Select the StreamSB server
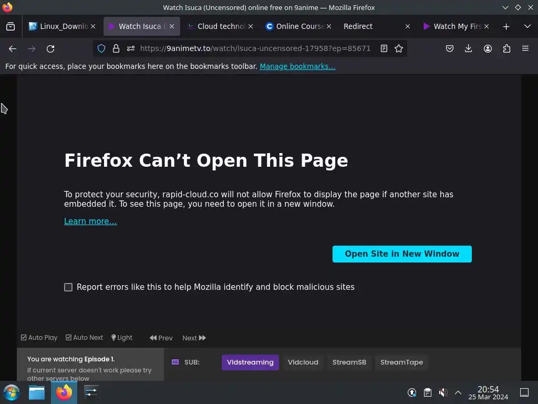538x404 pixels. point(349,362)
